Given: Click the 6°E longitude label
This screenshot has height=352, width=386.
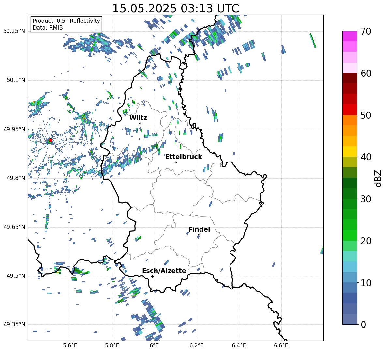Looking at the screenshot, I should click(154, 345).
